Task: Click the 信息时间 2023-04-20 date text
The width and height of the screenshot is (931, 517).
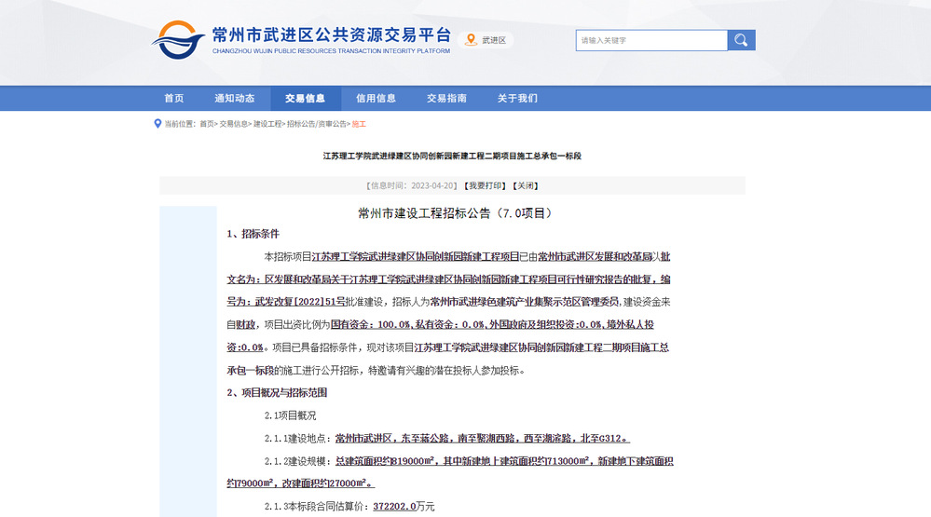Action: pos(411,185)
